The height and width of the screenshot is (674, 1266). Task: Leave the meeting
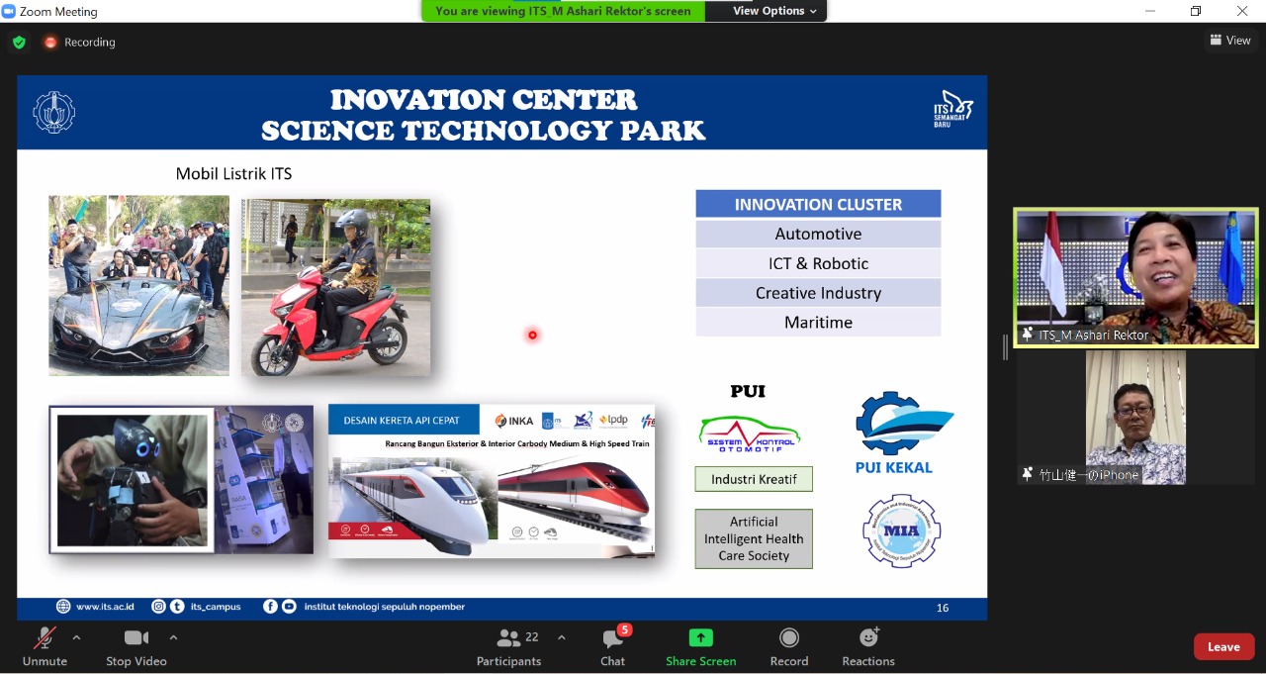tap(1223, 646)
